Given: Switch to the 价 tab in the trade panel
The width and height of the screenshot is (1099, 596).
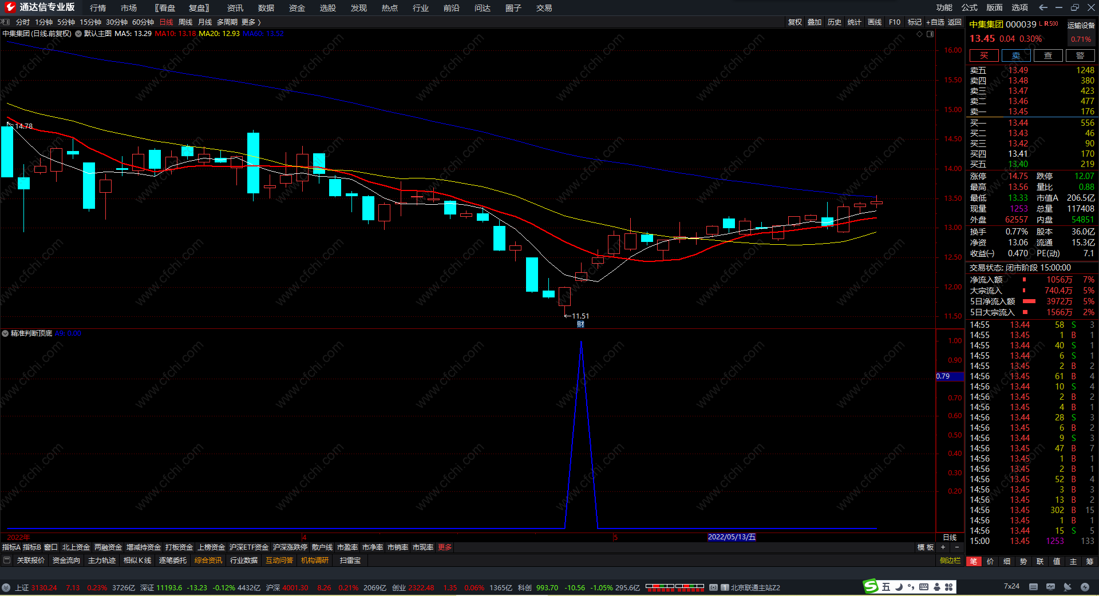Looking at the screenshot, I should tap(990, 561).
